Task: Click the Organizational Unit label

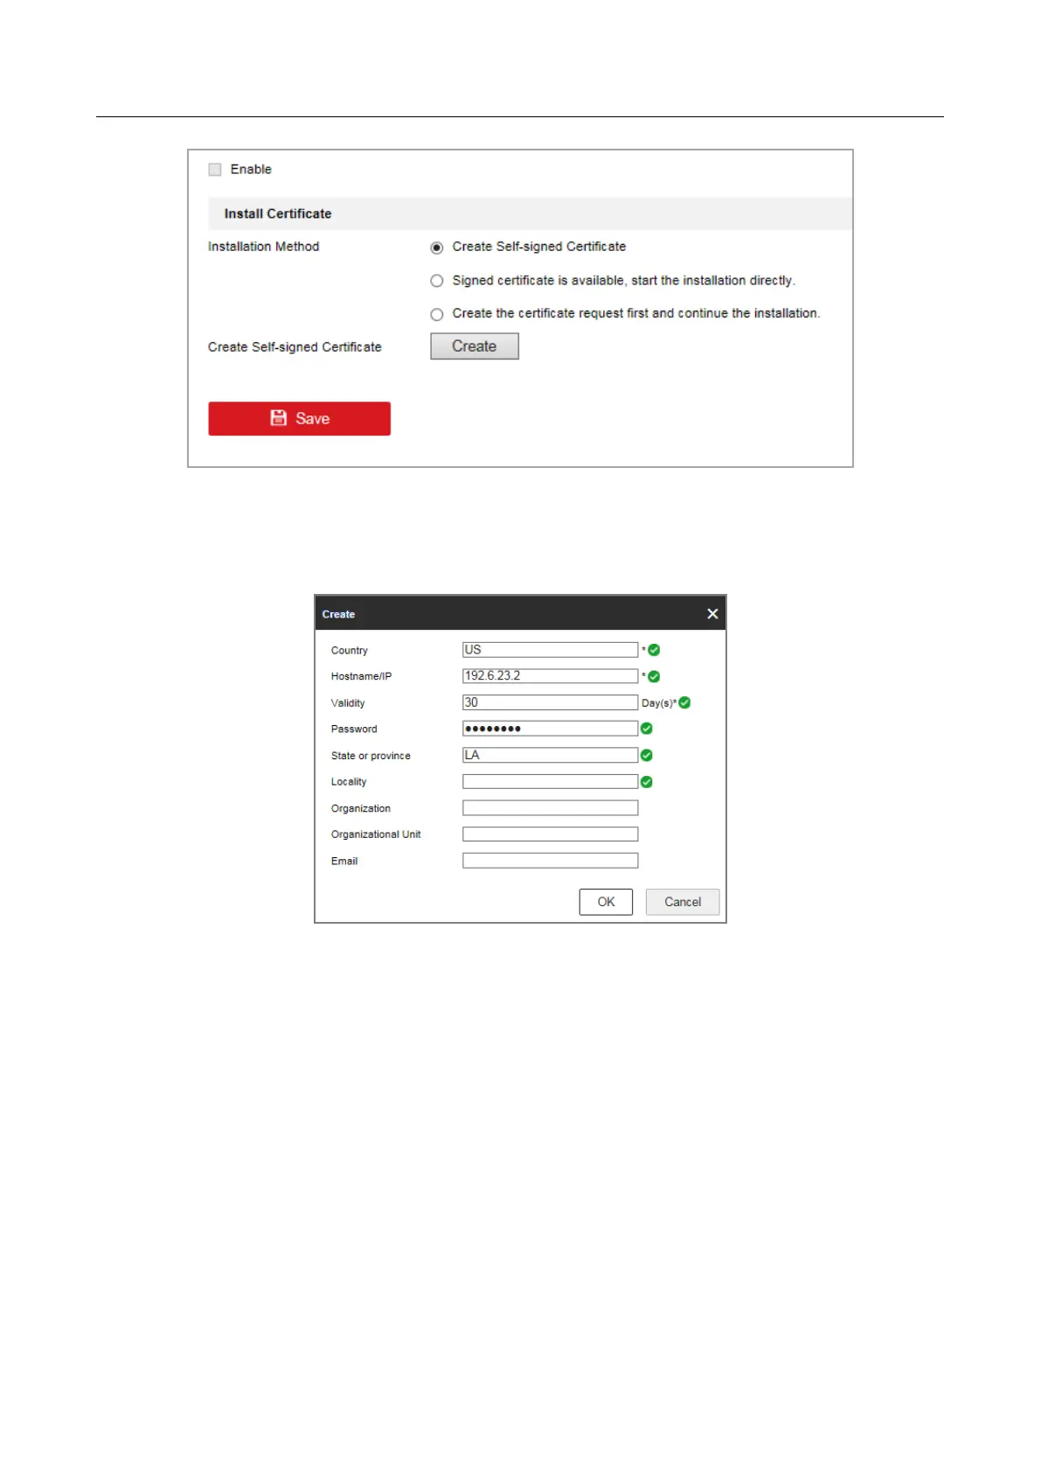Action: 376,834
